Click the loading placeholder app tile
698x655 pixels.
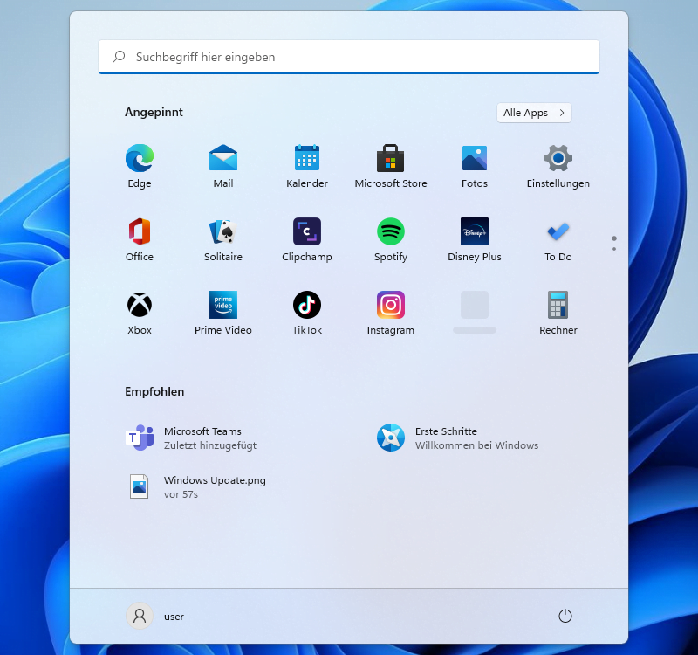click(x=474, y=313)
